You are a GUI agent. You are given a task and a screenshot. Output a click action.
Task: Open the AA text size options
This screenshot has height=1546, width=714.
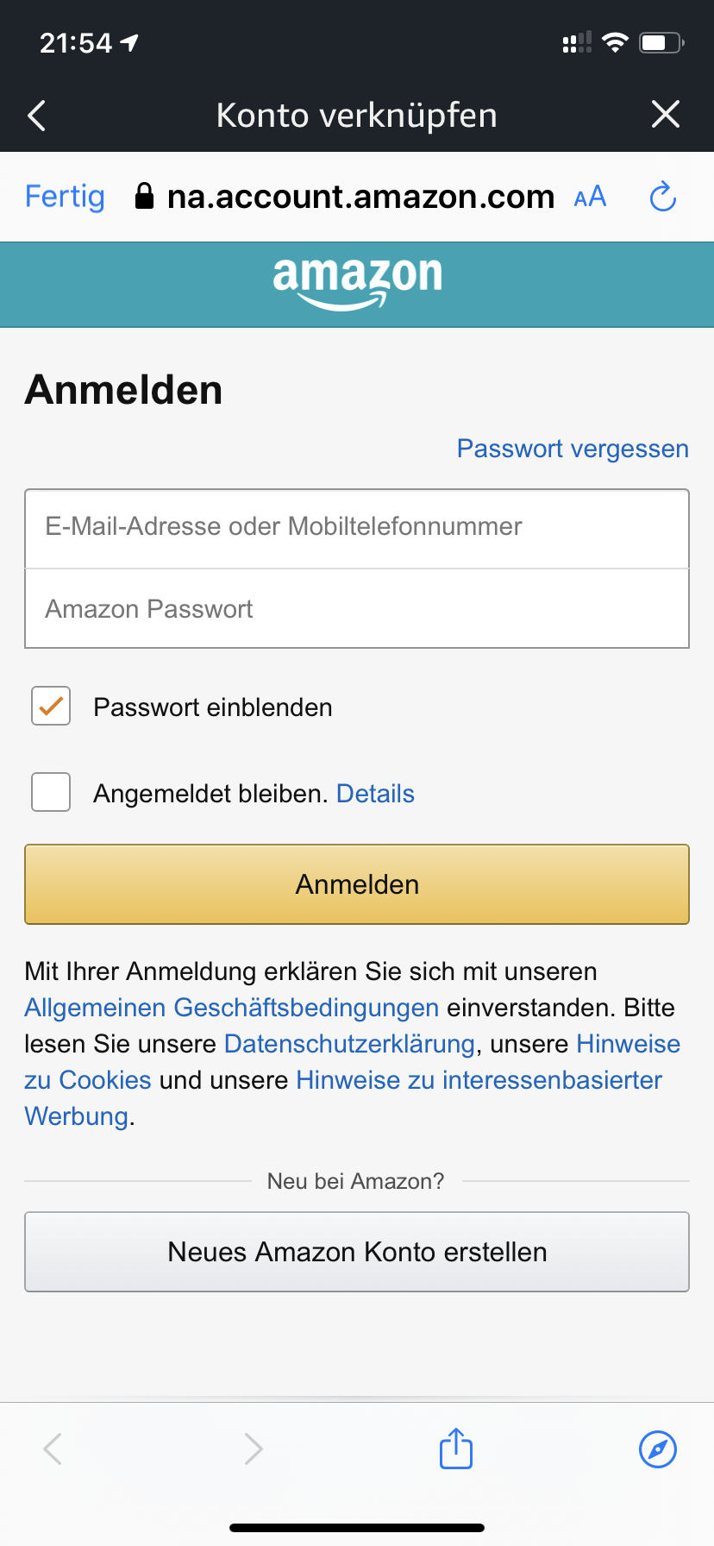point(591,198)
